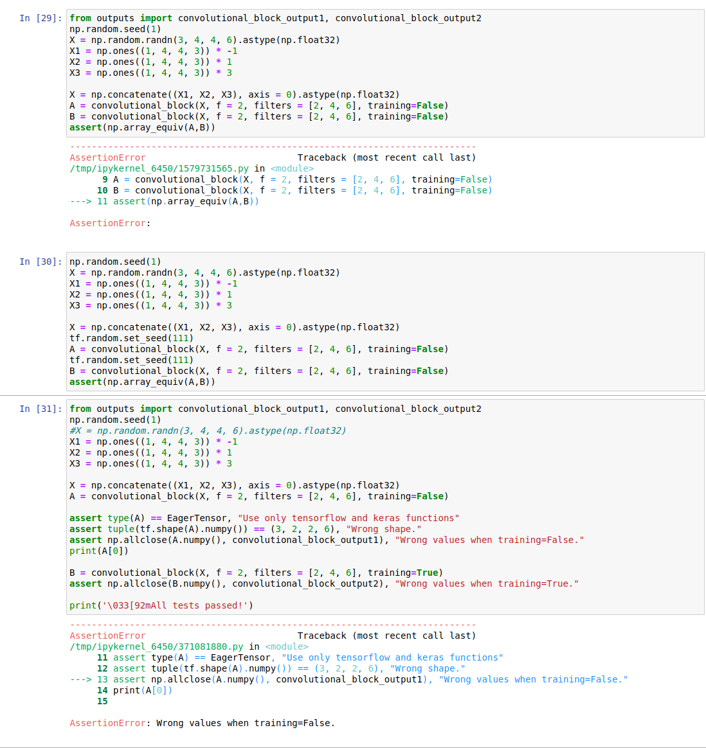Image resolution: width=706 pixels, height=748 pixels.
Task: Click the lone 'AssertionError:' line under cell 29
Action: pos(110,223)
